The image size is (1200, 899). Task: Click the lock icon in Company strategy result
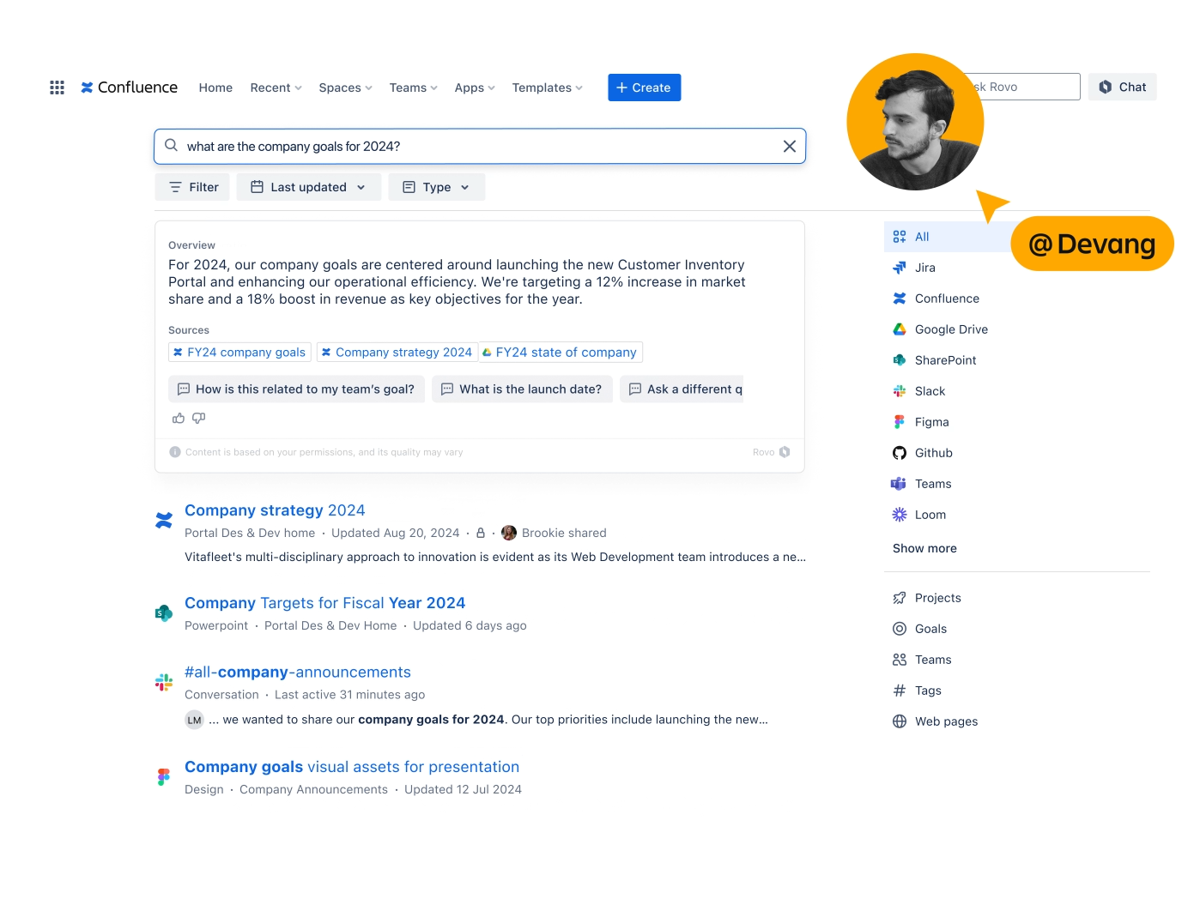[481, 533]
